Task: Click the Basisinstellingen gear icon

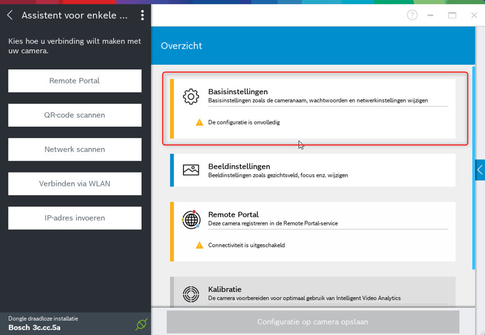Action: [x=191, y=96]
